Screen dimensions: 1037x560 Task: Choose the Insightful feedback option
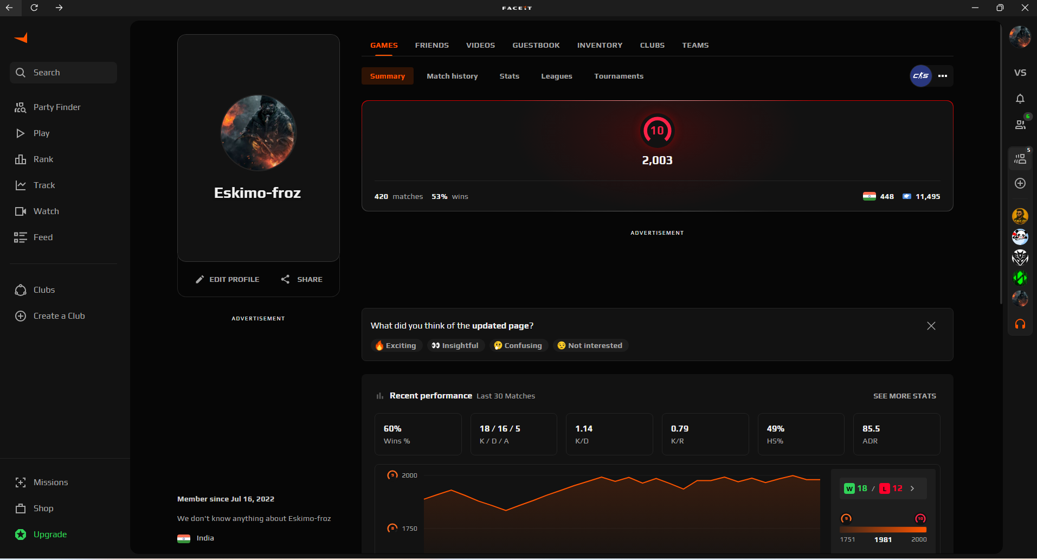click(x=455, y=345)
